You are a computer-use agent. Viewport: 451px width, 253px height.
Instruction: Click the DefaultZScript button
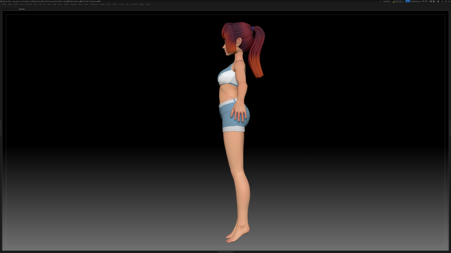pyautogui.click(x=416, y=1)
